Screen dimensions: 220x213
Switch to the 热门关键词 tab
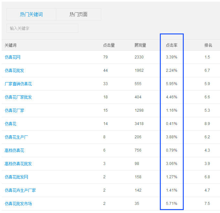[x=31, y=14]
